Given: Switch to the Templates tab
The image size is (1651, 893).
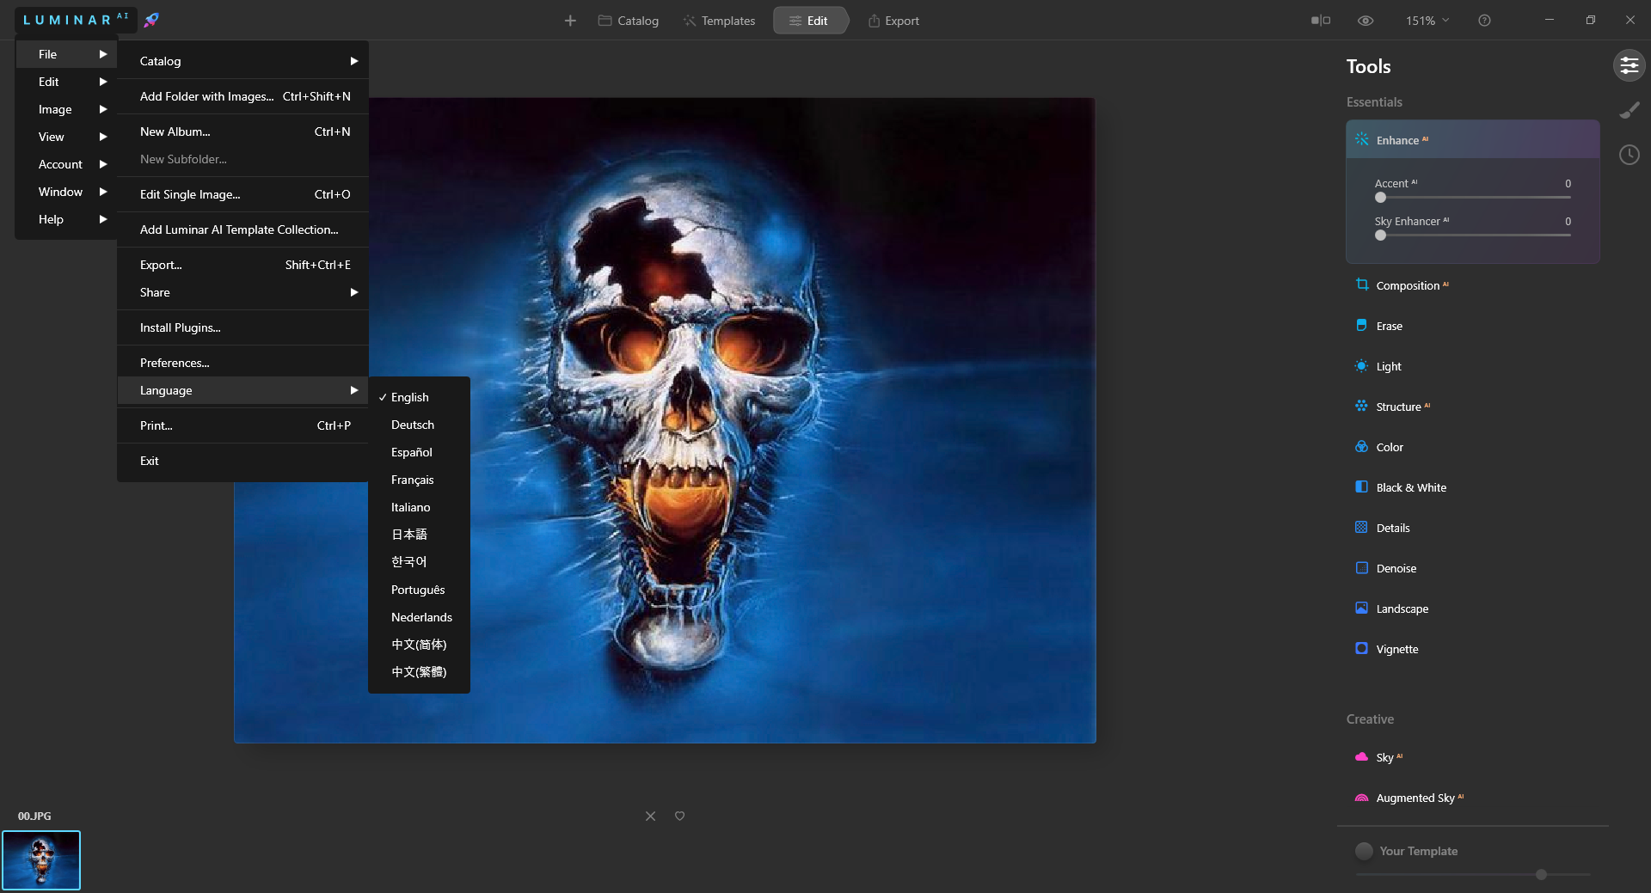Looking at the screenshot, I should pos(719,21).
